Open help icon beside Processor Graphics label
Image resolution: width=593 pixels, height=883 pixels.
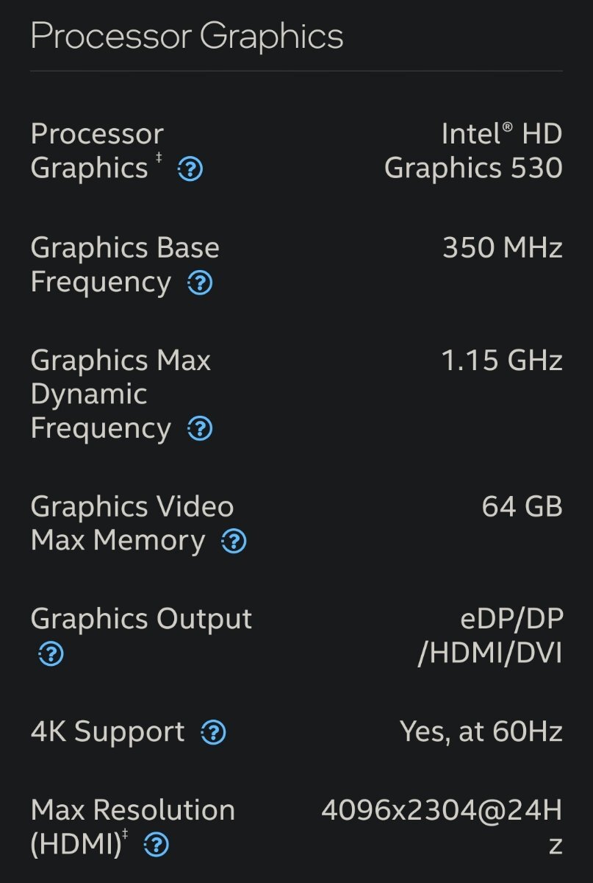tap(190, 170)
